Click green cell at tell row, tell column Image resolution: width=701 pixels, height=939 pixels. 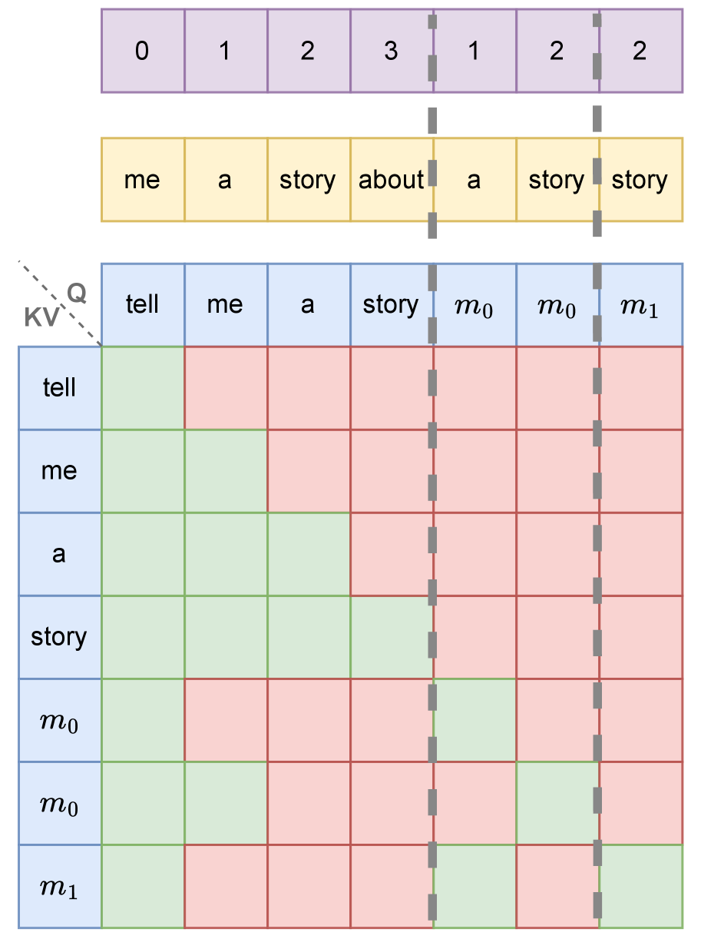pyautogui.click(x=142, y=388)
